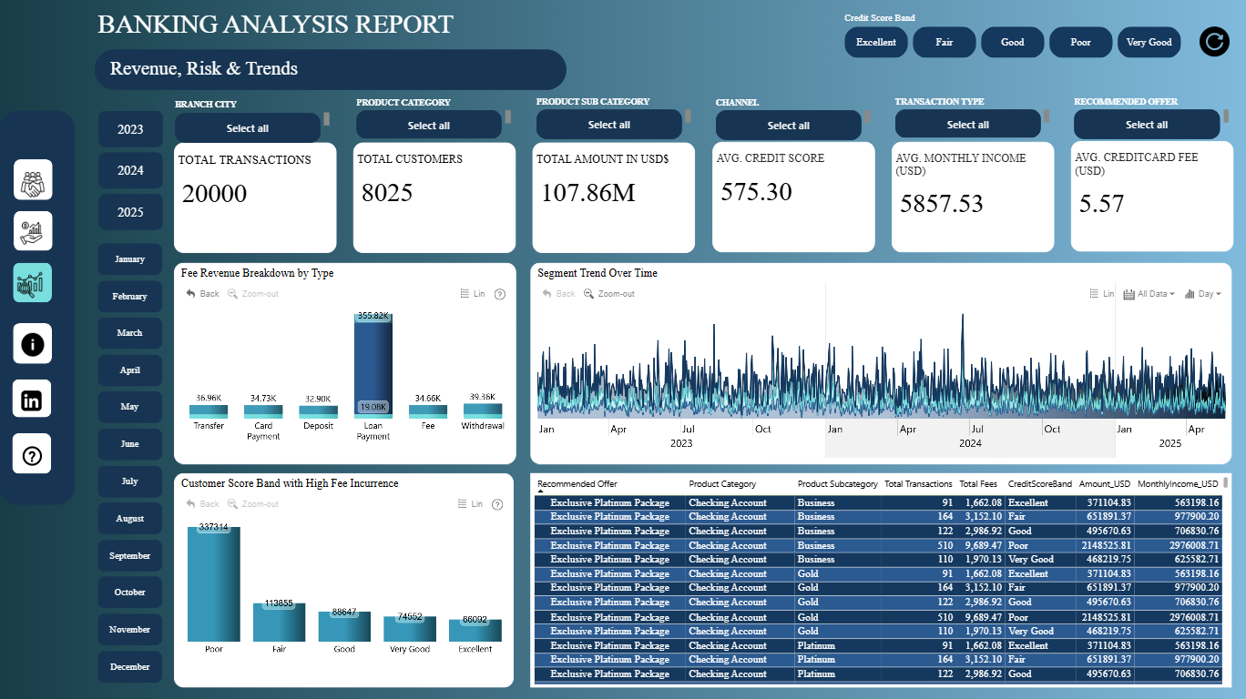
Task: Sort by CreditScoreBand column header
Action: [x=1039, y=484]
